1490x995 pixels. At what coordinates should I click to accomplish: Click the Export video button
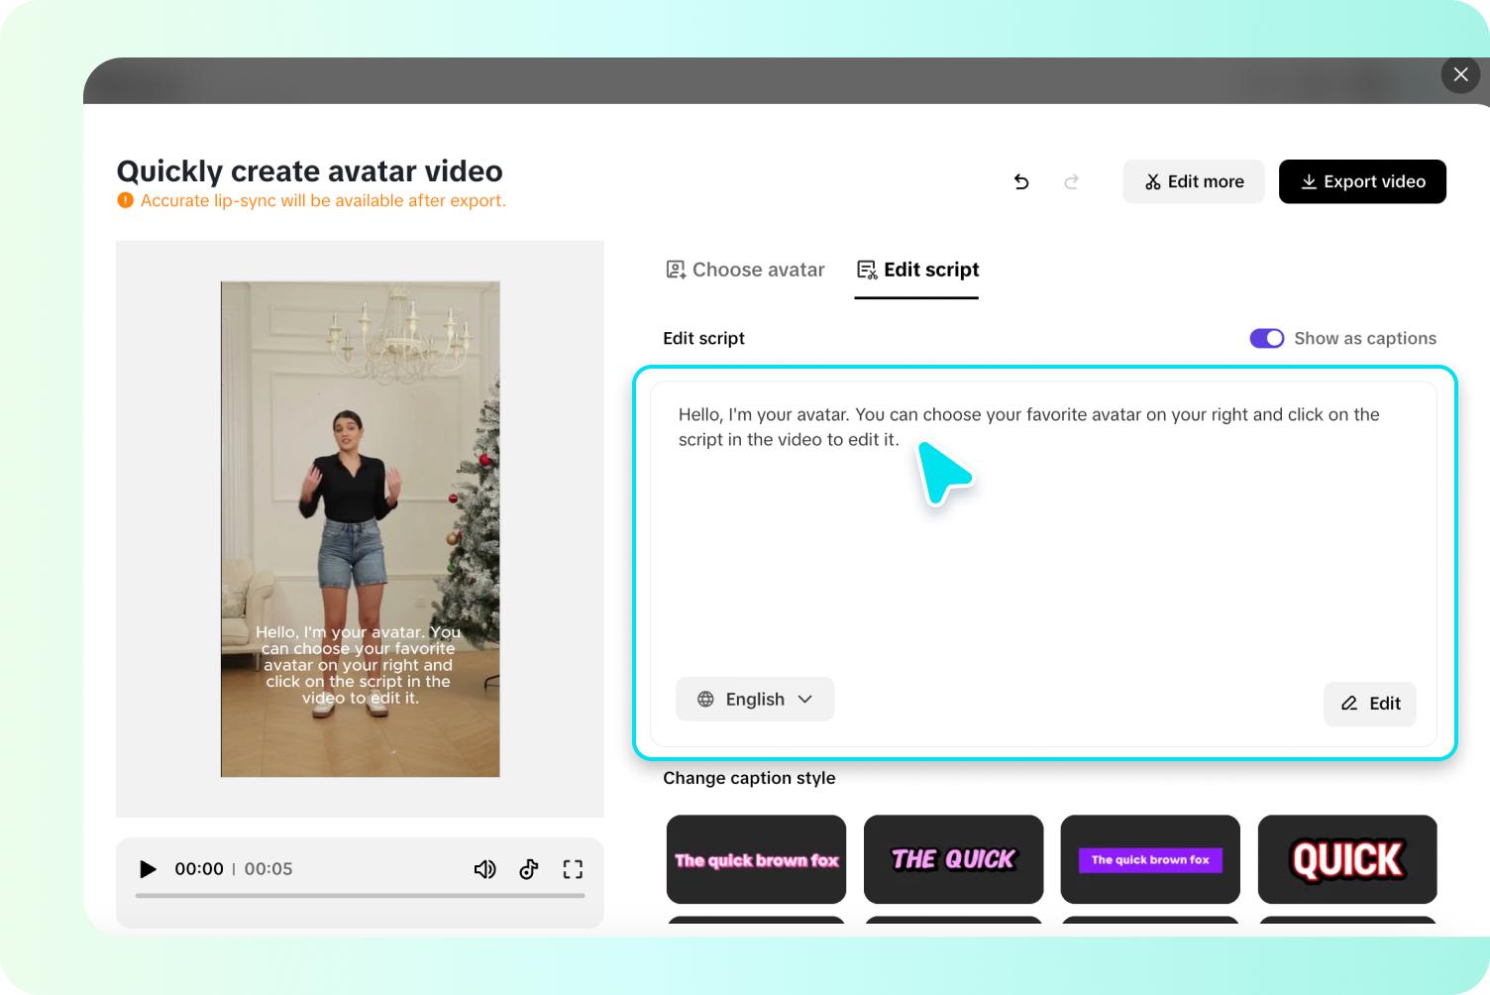pyautogui.click(x=1362, y=181)
